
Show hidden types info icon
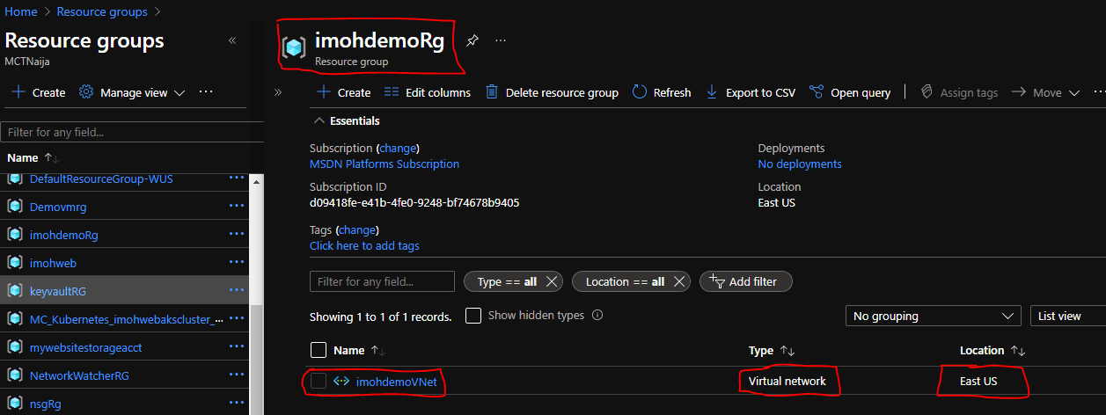click(597, 315)
